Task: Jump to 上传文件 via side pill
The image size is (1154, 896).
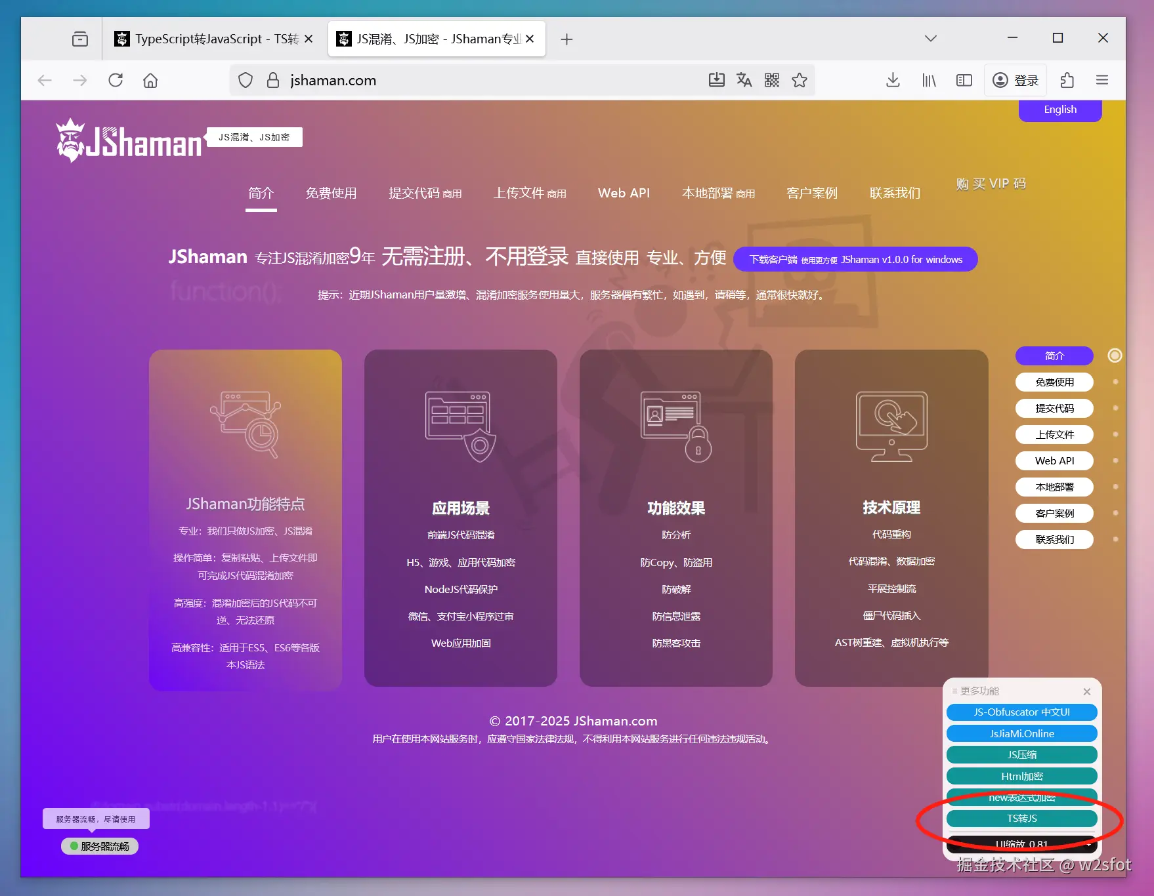Action: 1054,435
